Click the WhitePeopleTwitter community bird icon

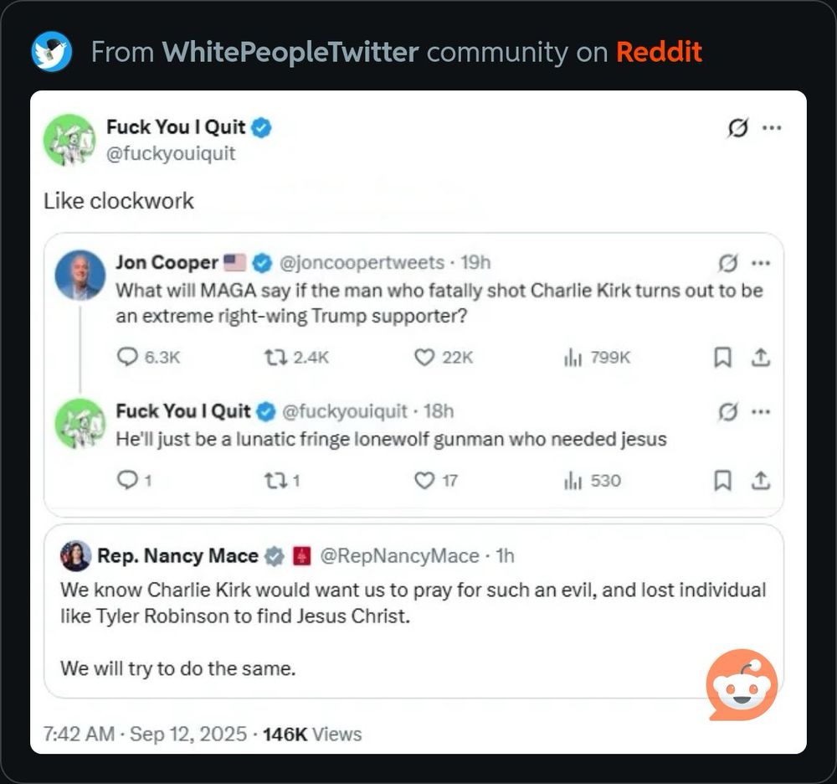[51, 52]
